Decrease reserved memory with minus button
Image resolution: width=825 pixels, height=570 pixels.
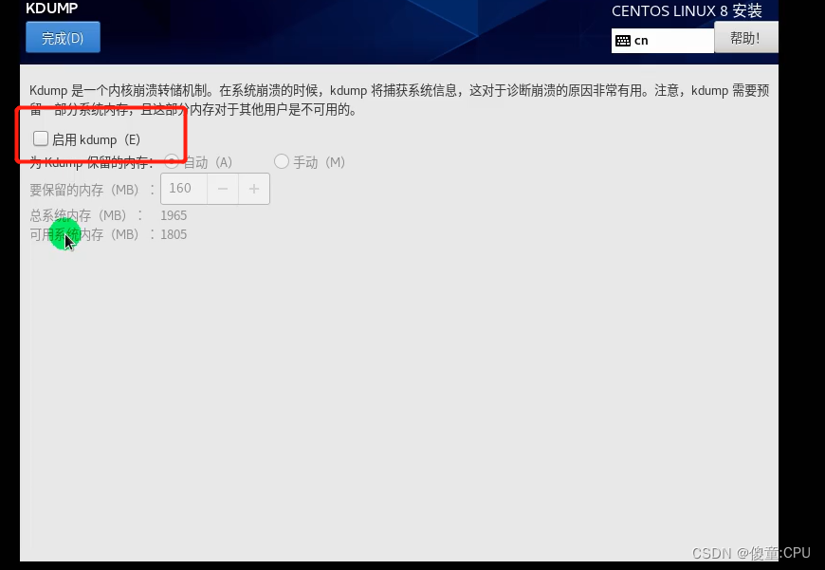point(223,189)
